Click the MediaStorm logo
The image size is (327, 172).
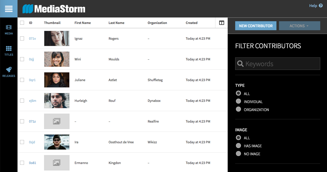(x=54, y=9)
